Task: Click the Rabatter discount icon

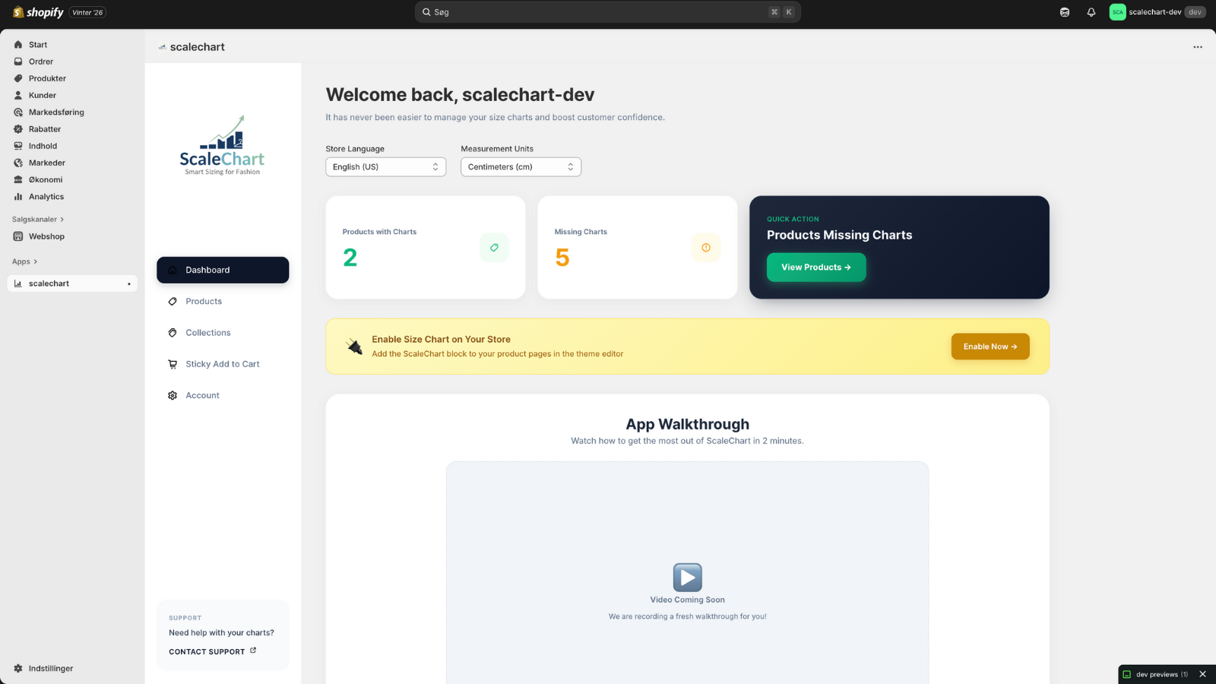Action: coord(18,129)
